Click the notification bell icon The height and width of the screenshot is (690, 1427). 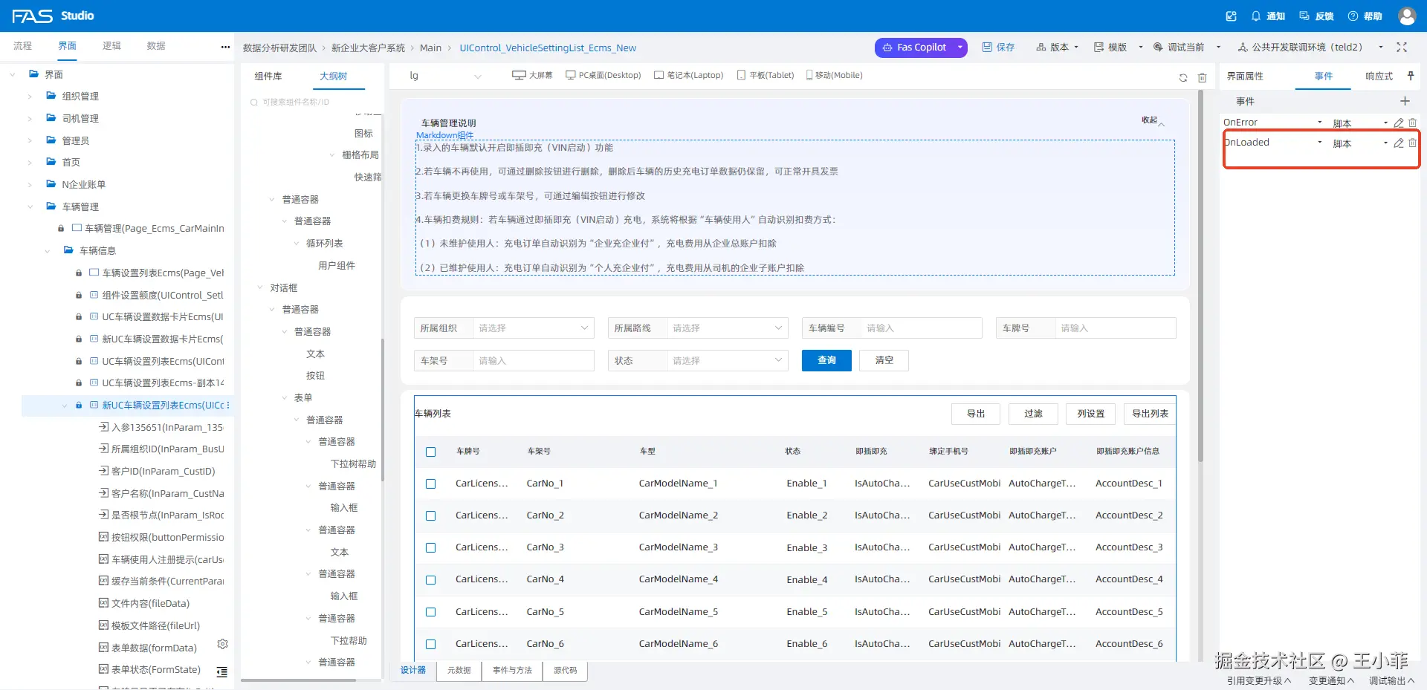pyautogui.click(x=1256, y=16)
